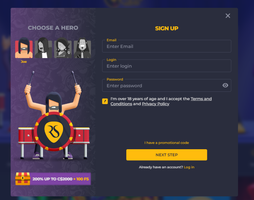This screenshot has height=200, width=254.
Task: Expand the promotional code option
Action: tap(167, 143)
